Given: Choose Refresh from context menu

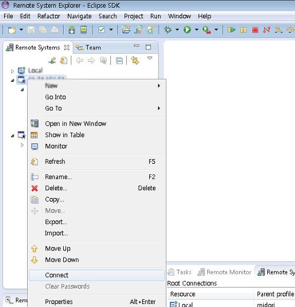Looking at the screenshot, I should click(97, 161).
